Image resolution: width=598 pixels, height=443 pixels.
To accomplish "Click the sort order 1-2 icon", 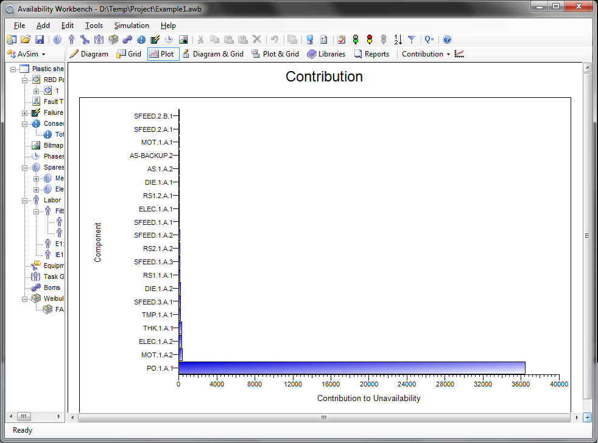I will tap(398, 39).
